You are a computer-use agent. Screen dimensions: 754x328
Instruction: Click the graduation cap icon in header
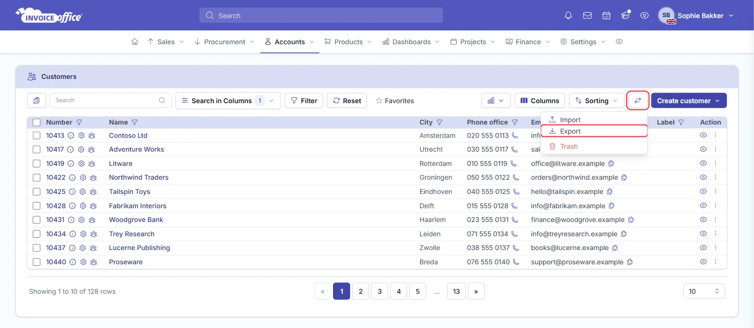626,16
